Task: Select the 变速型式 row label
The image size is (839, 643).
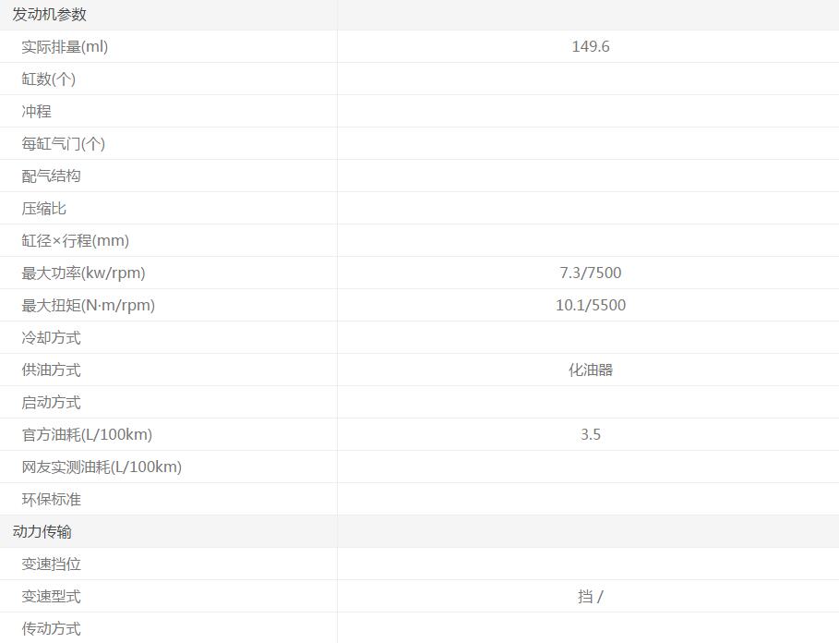Action: (52, 597)
